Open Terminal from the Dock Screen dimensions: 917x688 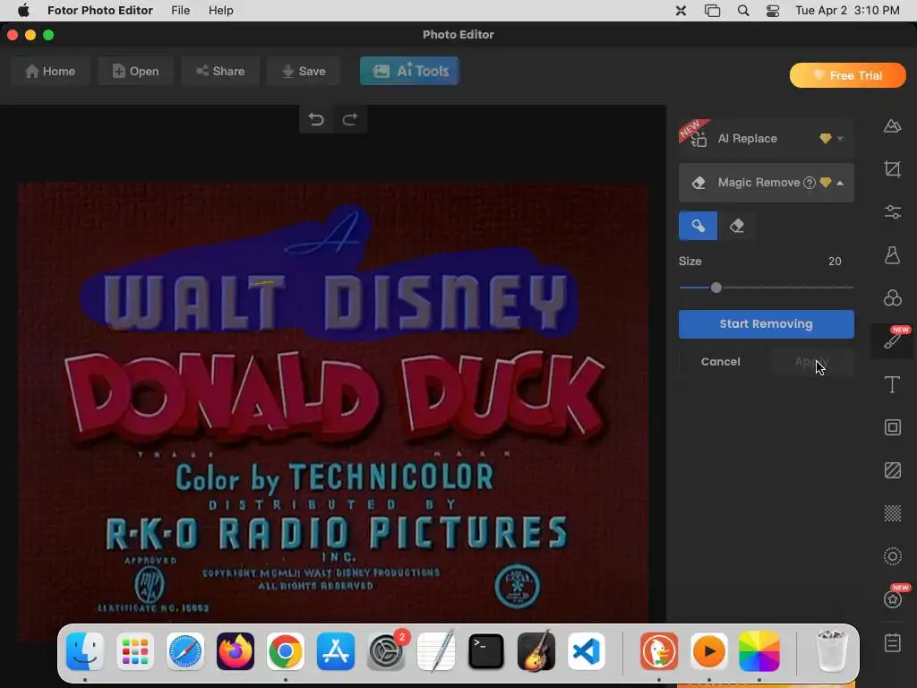tap(486, 651)
